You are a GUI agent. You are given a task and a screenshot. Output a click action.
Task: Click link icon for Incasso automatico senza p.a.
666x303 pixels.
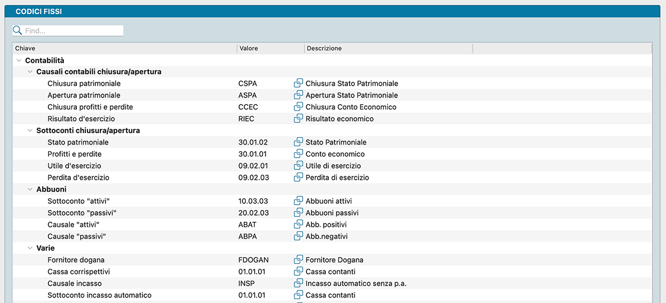(x=298, y=283)
